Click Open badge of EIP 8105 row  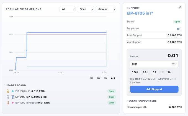[112, 97]
